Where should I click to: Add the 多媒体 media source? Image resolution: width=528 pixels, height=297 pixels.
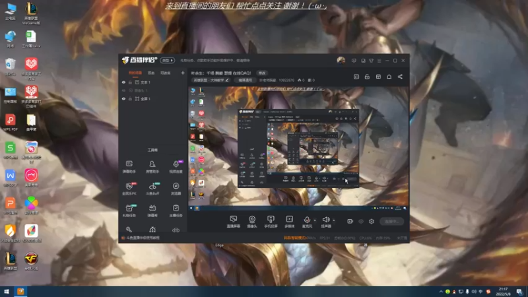(x=289, y=222)
